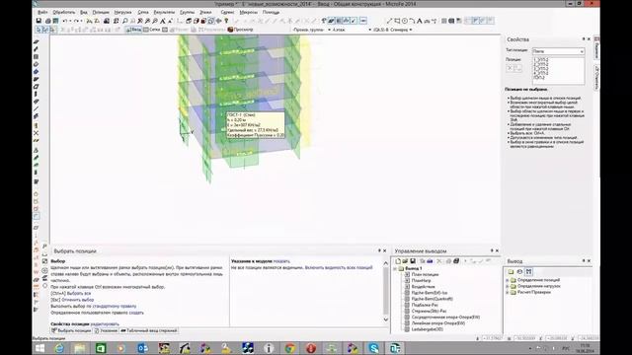Viewport: 632px width, 355px height.
Task: Click folder icon in Вывод panel toolbar
Action: [511, 272]
